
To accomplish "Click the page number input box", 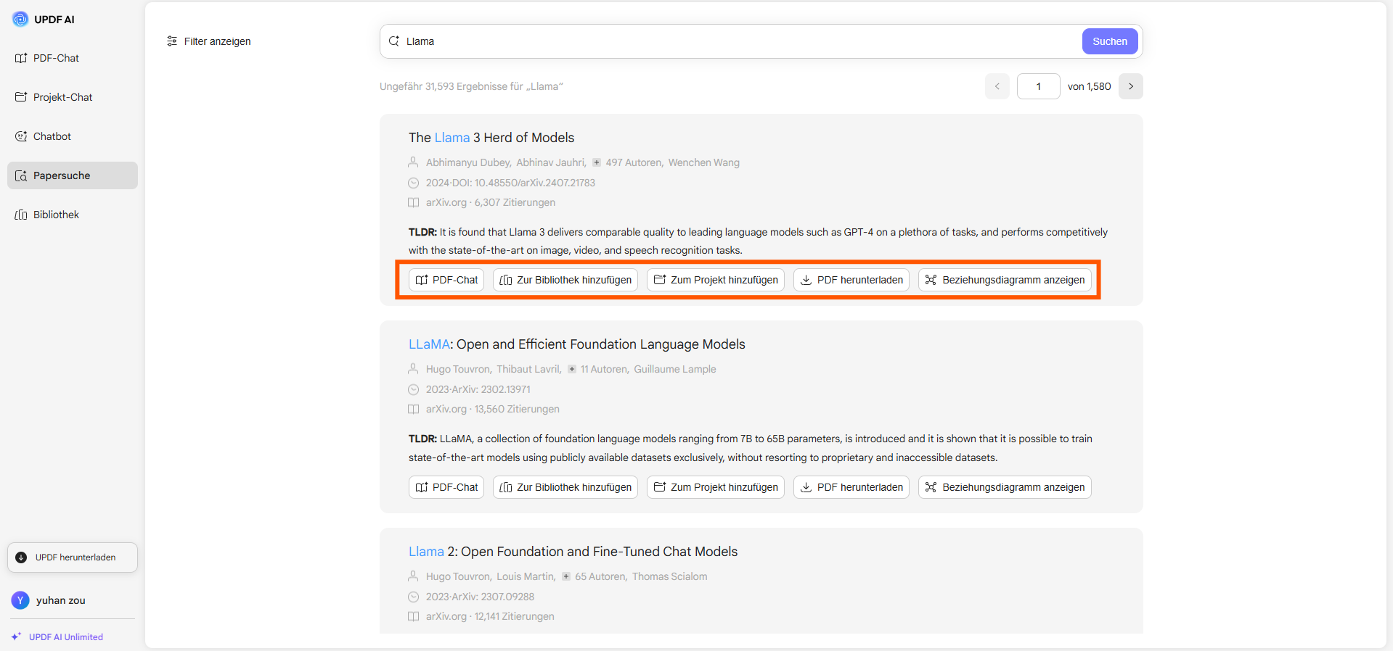I will [x=1039, y=86].
